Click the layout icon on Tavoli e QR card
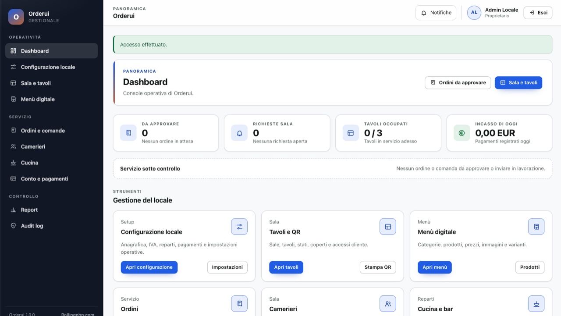This screenshot has width=561, height=316. coord(388,227)
